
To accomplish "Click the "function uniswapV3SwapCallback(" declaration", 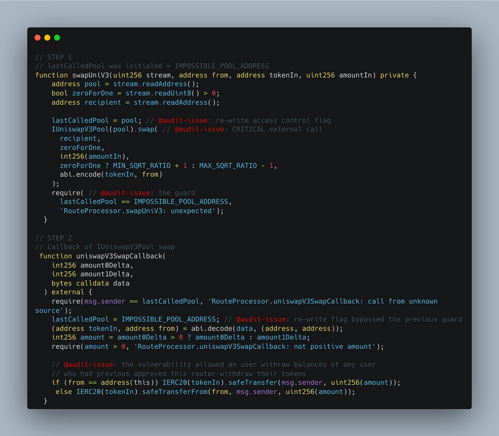I will pyautogui.click(x=103, y=256).
